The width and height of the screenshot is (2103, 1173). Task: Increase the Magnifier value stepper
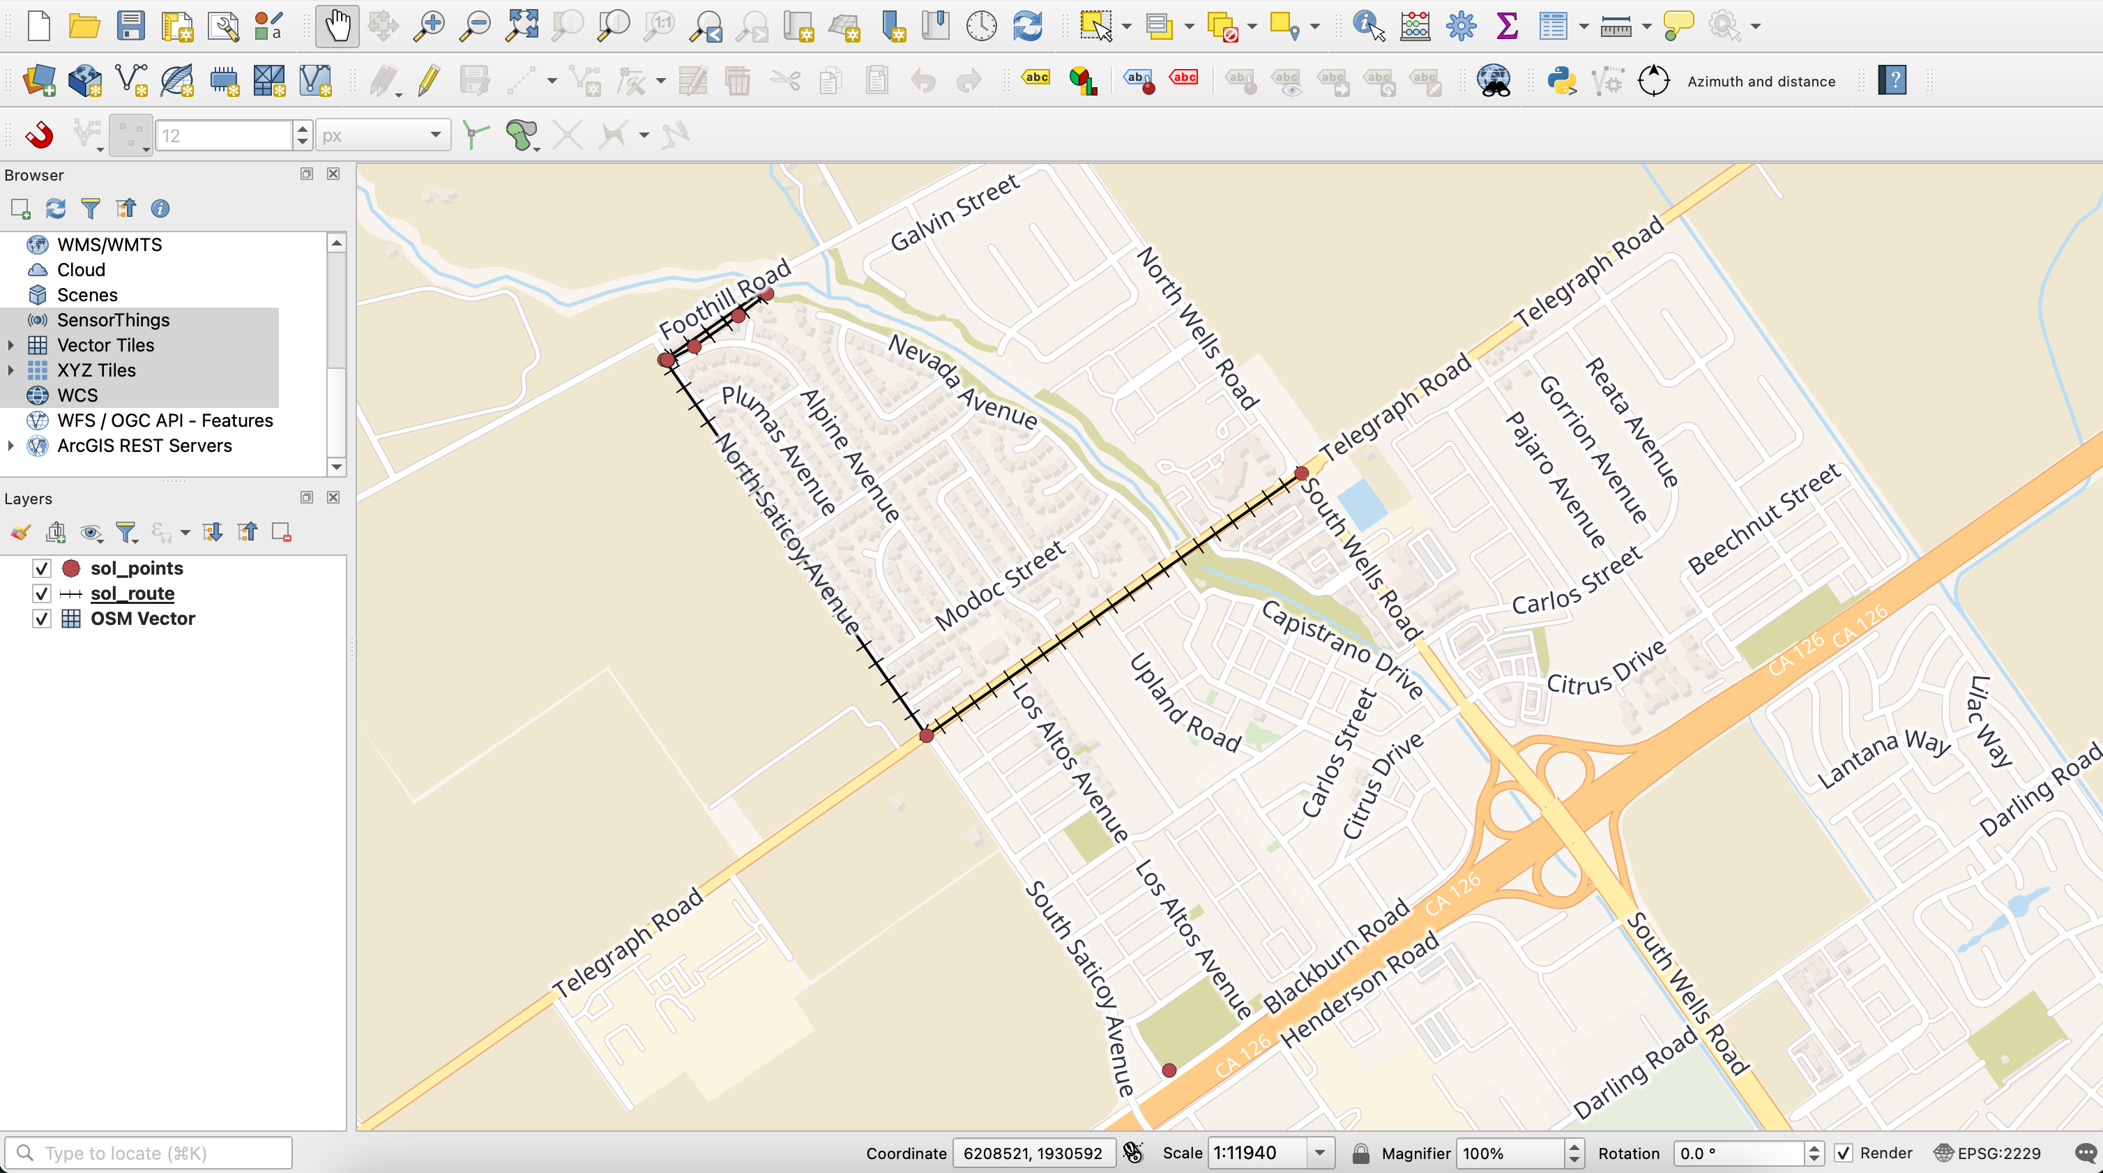[x=1574, y=1147]
